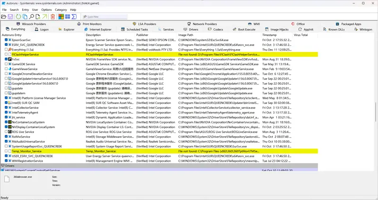Sort by the Image Path column header
This screenshot has height=200, width=378.
point(219,35)
